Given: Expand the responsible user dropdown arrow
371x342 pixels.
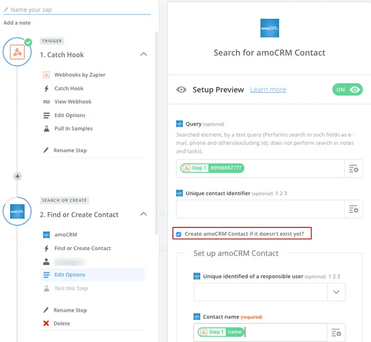Looking at the screenshot, I should (336, 292).
